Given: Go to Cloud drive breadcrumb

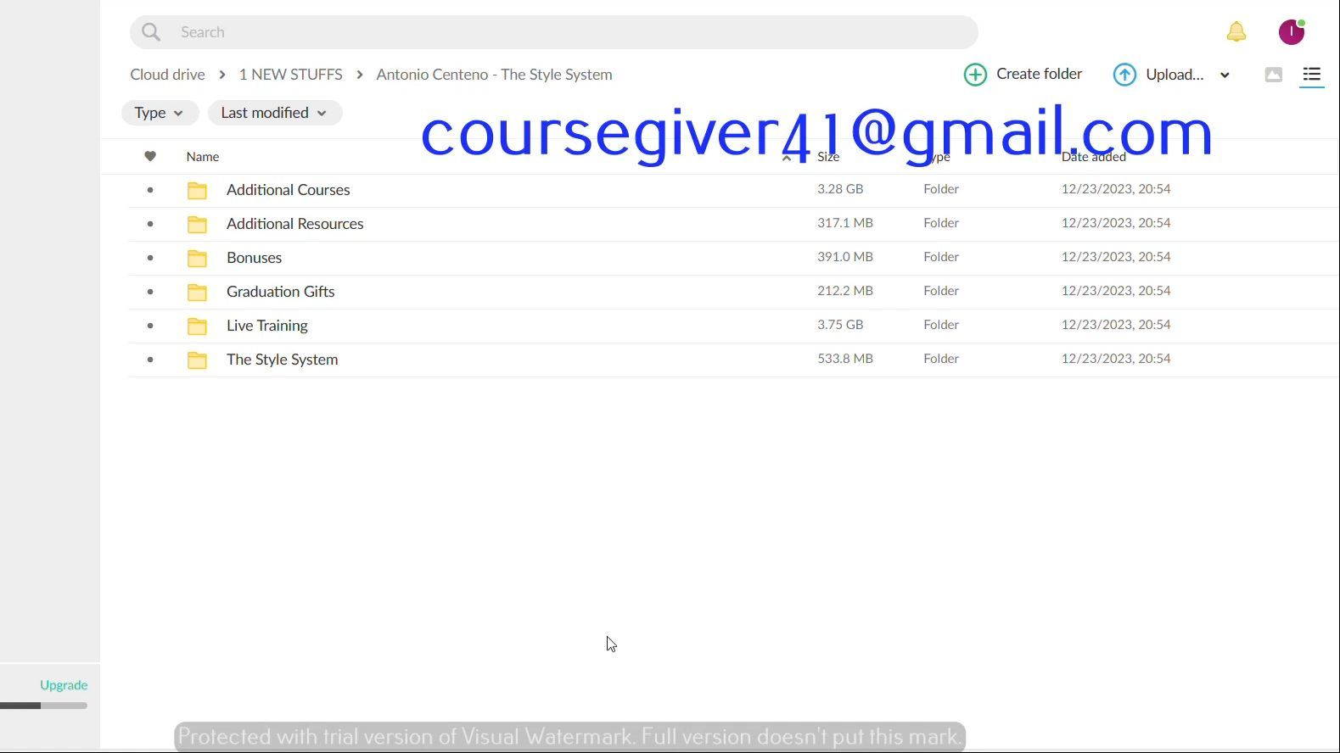Looking at the screenshot, I should (167, 75).
